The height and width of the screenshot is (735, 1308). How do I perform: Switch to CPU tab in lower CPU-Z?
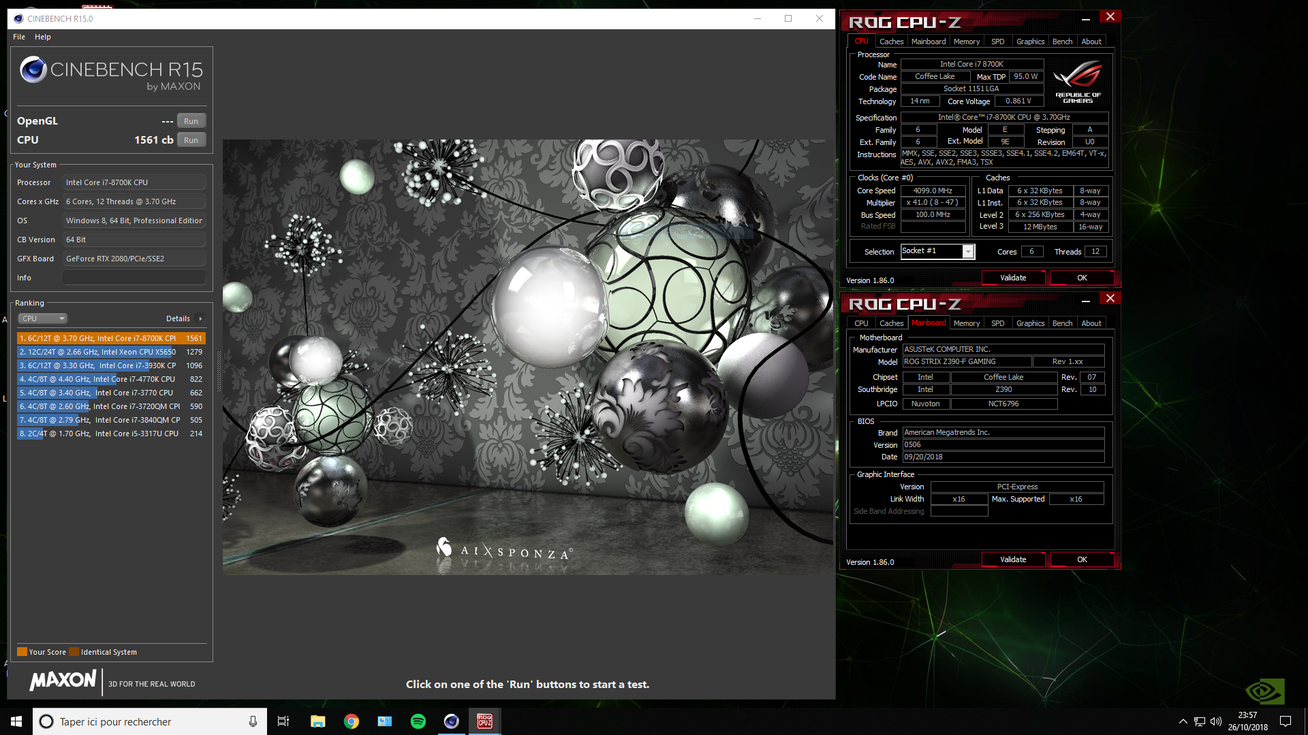861,323
